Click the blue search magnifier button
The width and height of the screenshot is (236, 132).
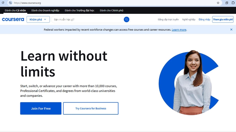pos(127,19)
